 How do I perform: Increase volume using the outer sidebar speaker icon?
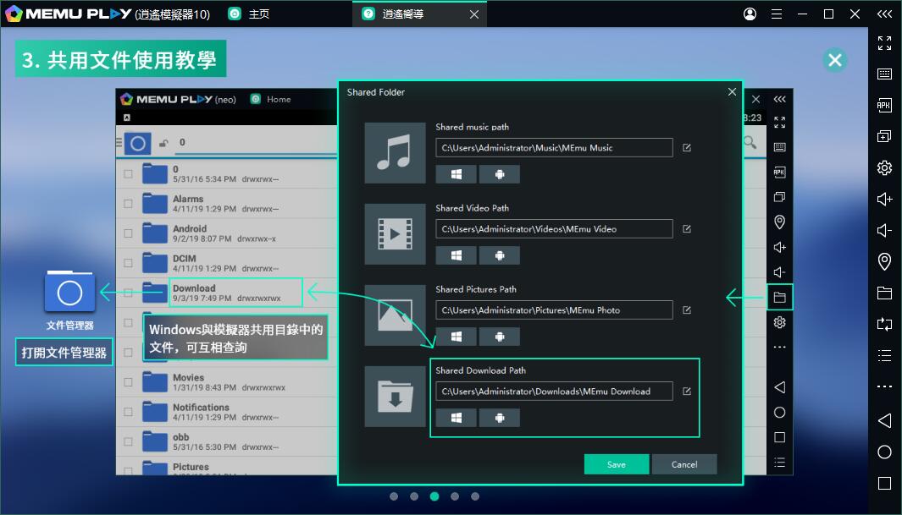coord(884,199)
